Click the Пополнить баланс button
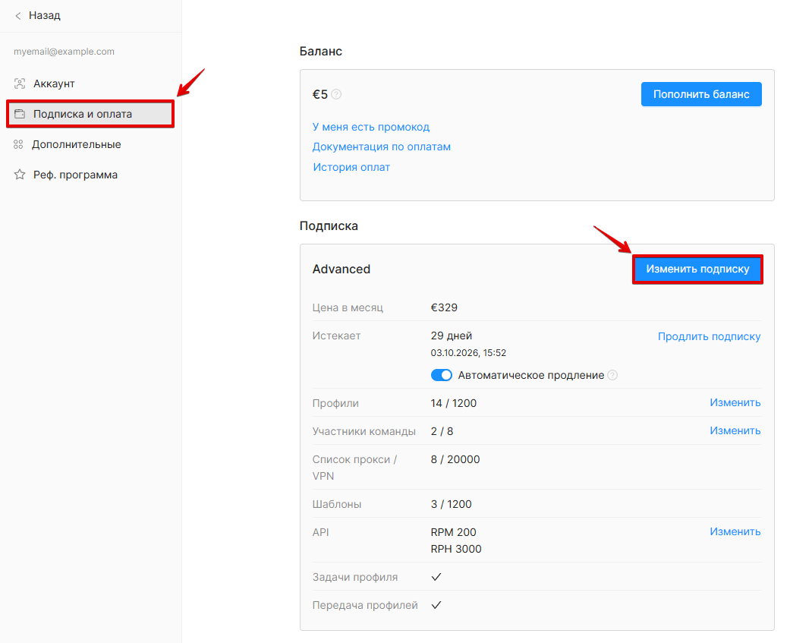The image size is (790, 643). (x=701, y=94)
